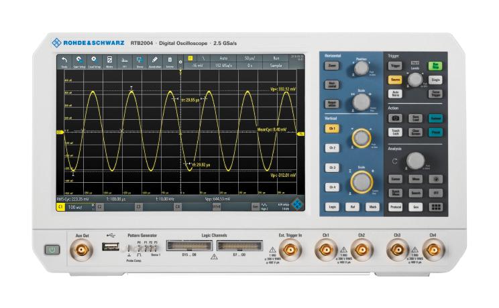Push the vertical Scale knob with yellow ring
The width and height of the screenshot is (499, 308).
click(x=362, y=182)
